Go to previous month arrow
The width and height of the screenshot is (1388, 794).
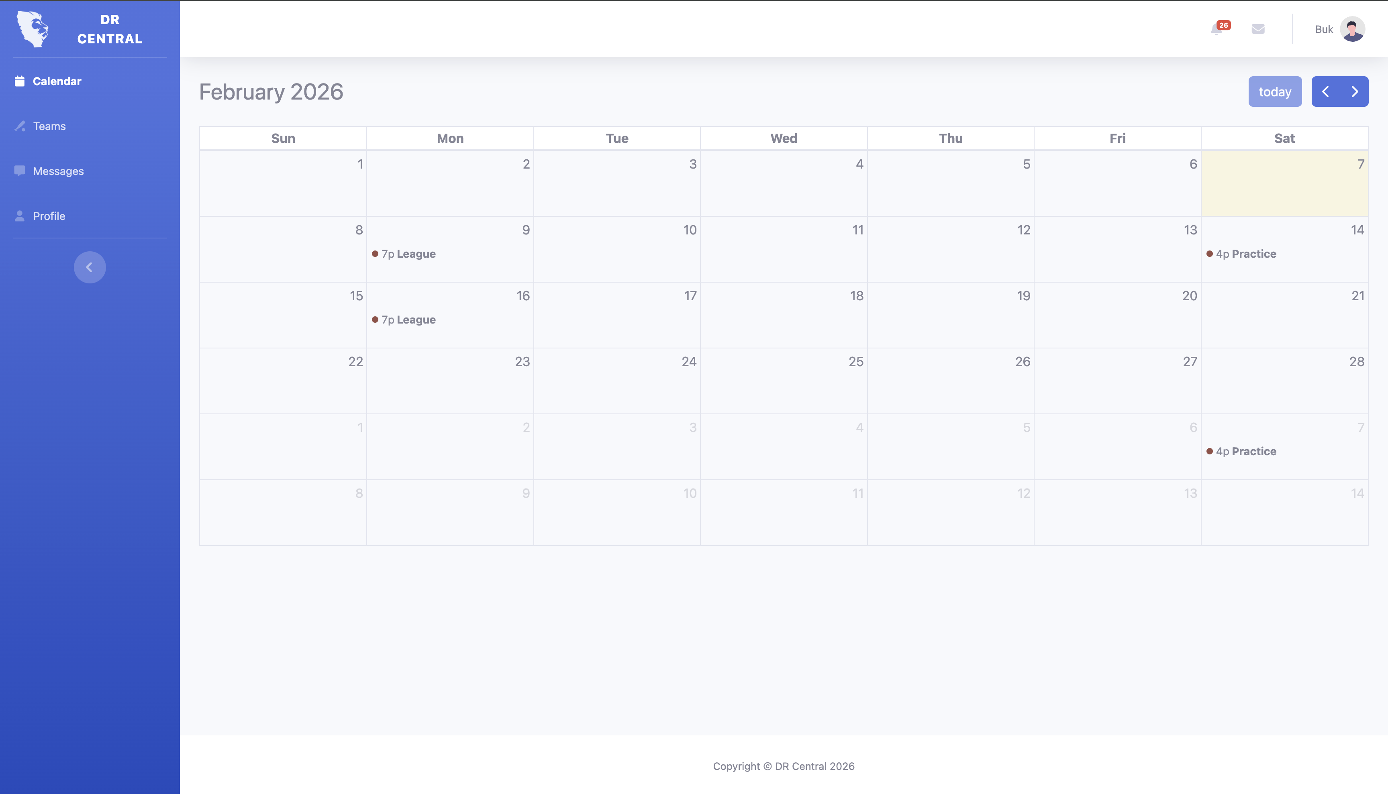pyautogui.click(x=1325, y=92)
